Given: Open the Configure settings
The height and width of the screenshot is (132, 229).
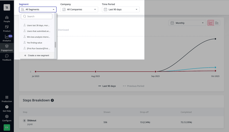Looking at the screenshot, I should (7, 118).
